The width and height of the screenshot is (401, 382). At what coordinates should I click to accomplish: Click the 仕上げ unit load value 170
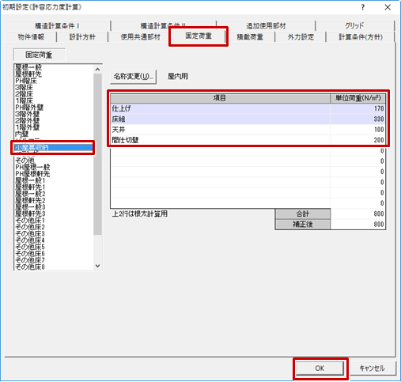point(357,108)
